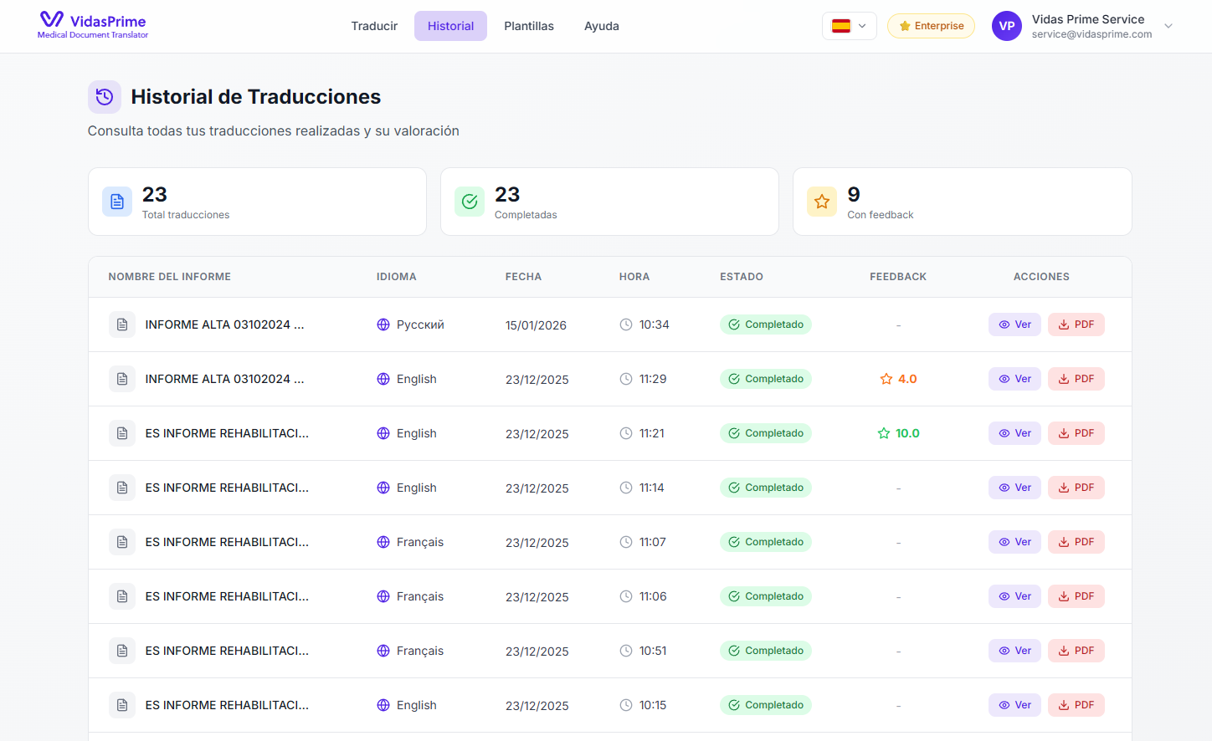The image size is (1212, 741).
Task: View the 11:07 Français translation
Action: (x=1014, y=542)
